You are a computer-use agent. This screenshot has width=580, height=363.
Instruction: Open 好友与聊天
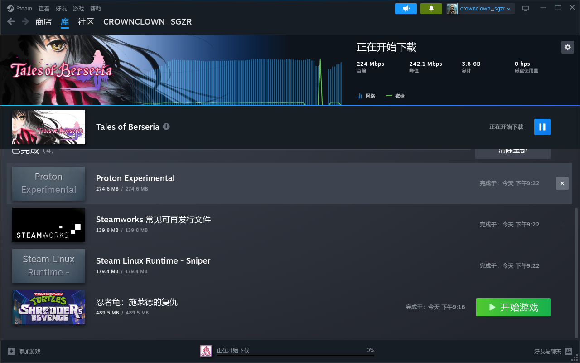coord(547,352)
